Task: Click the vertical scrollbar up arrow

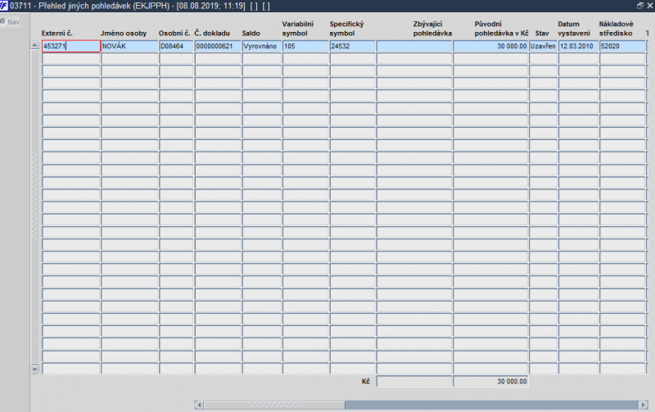Action: tap(35, 46)
